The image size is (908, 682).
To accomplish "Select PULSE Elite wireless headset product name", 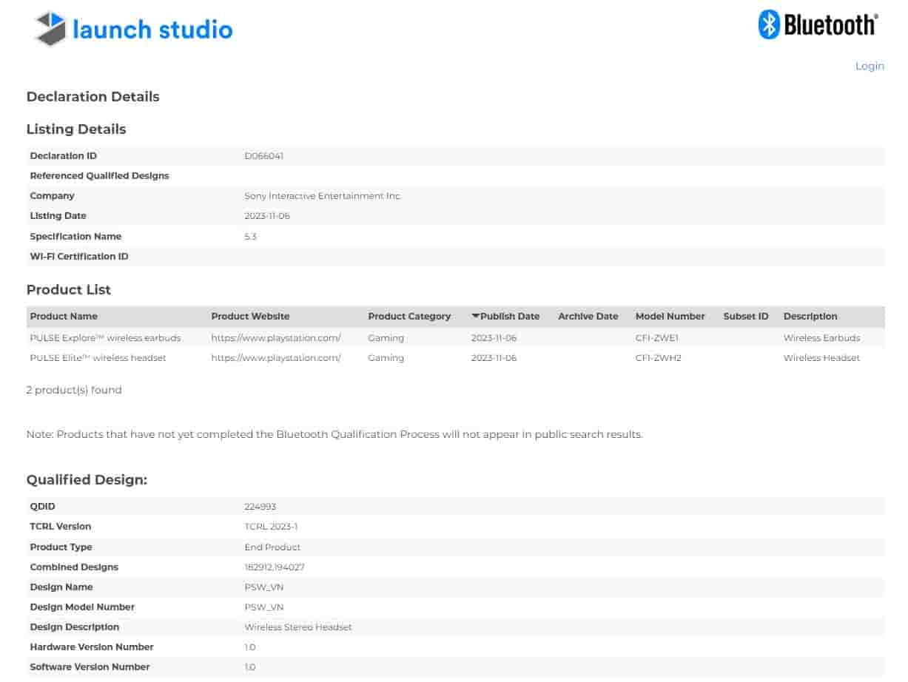I will tap(98, 357).
